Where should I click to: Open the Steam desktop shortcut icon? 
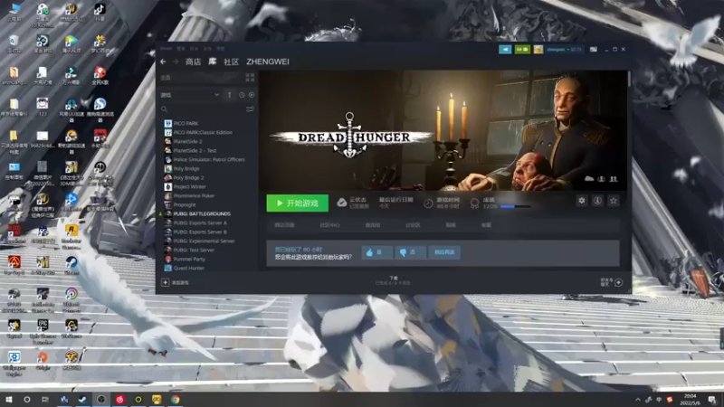[x=71, y=265]
